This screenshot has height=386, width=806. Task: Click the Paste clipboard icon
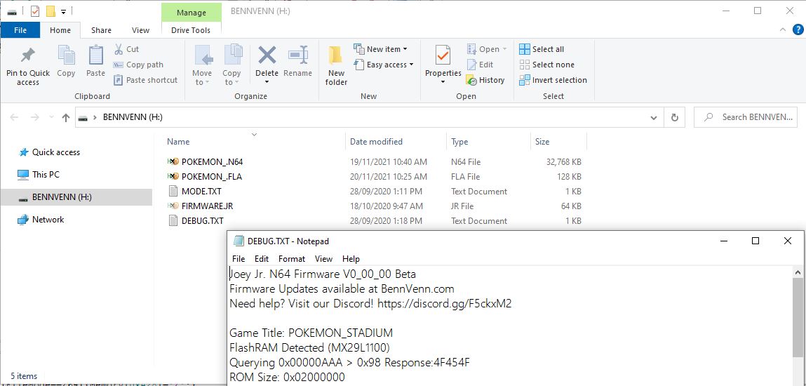pos(95,56)
